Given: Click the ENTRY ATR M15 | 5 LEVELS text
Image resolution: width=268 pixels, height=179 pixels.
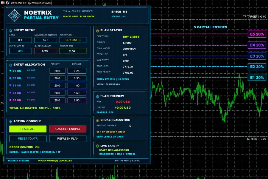Looking at the screenshot, I should 113,79.
